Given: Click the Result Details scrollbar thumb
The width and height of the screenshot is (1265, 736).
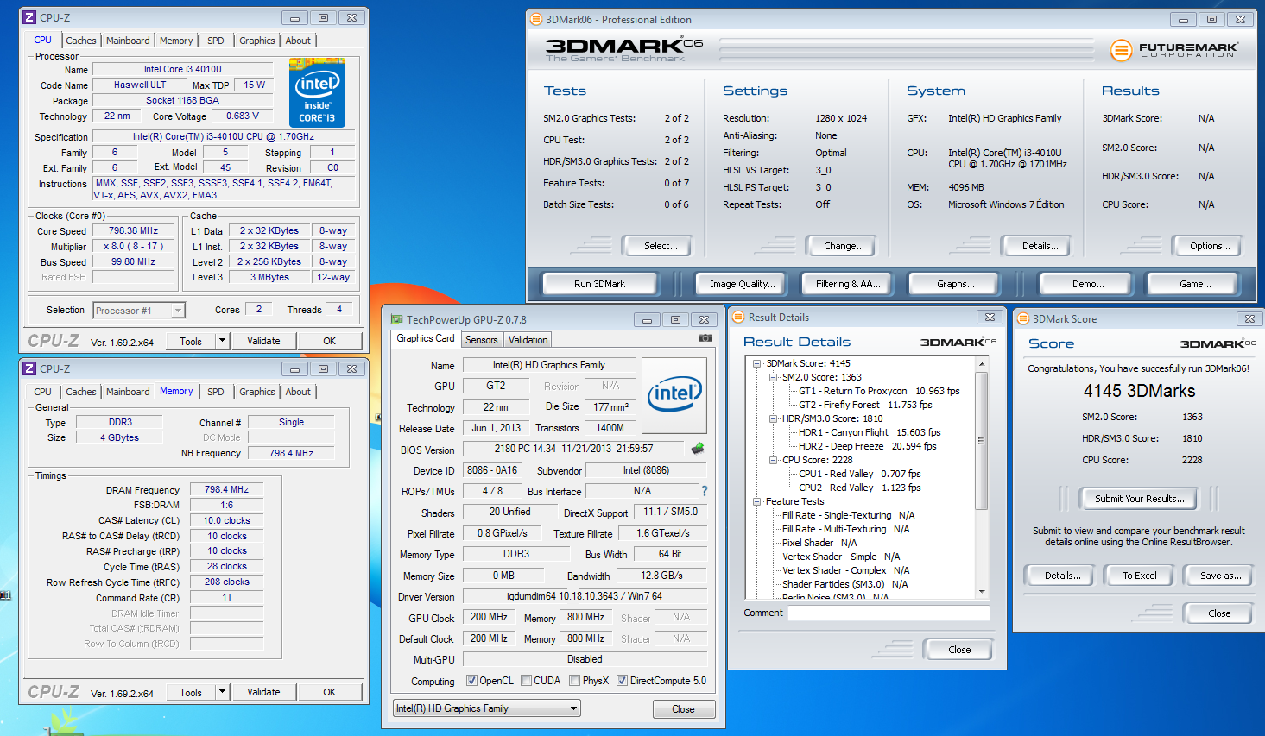Looking at the screenshot, I should (x=981, y=440).
